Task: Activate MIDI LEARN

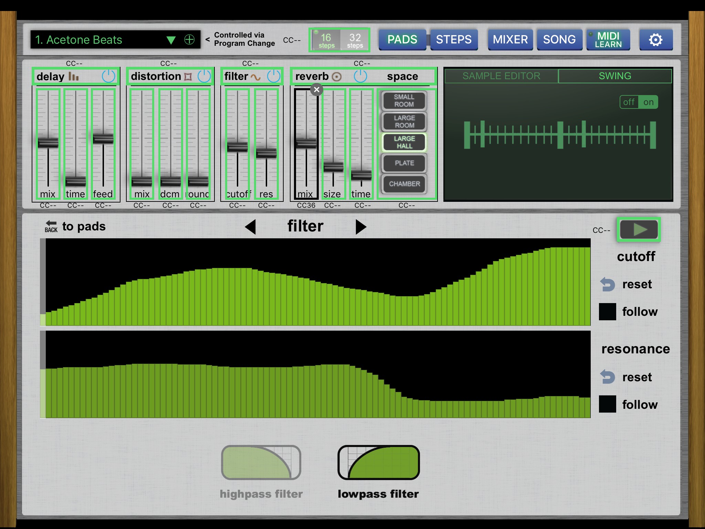Action: pyautogui.click(x=608, y=40)
